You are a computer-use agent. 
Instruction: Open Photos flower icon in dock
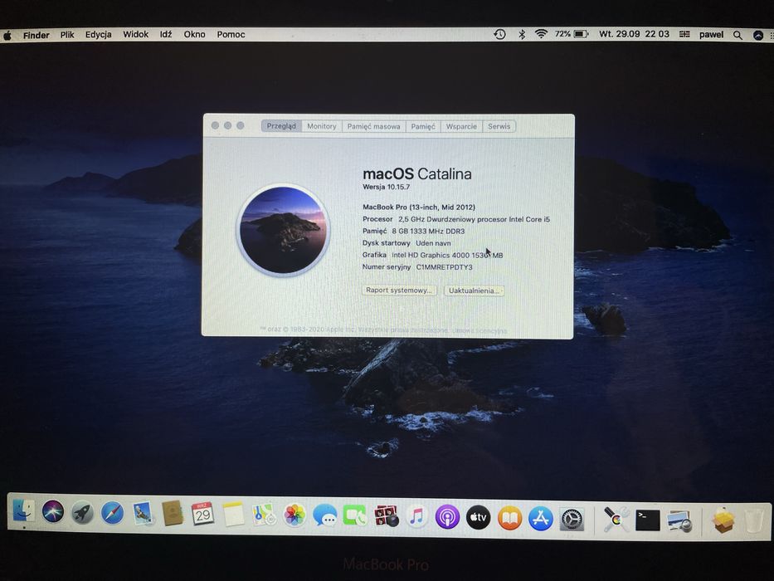[x=295, y=515]
